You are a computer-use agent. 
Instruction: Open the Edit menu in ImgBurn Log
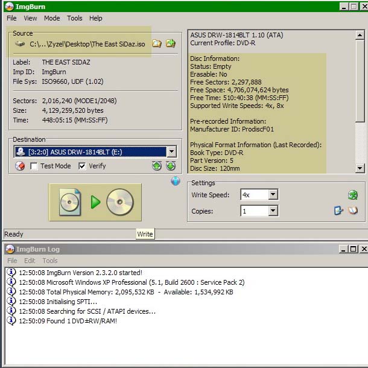point(30,261)
